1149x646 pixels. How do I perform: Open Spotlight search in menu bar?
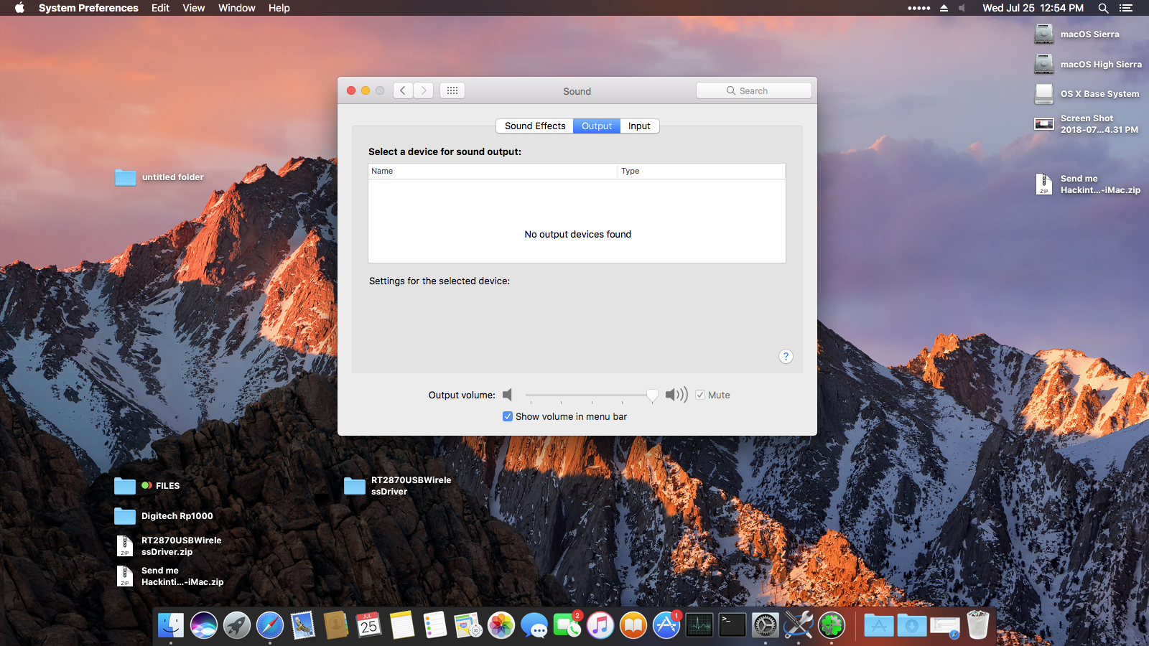pyautogui.click(x=1103, y=8)
